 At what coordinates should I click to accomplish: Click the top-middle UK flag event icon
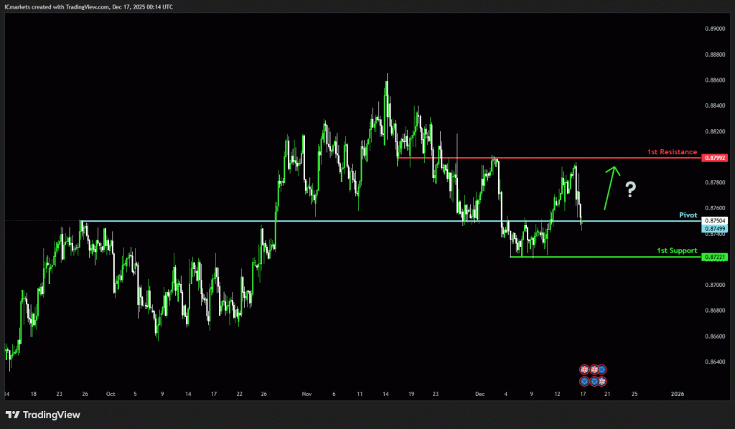coord(594,369)
